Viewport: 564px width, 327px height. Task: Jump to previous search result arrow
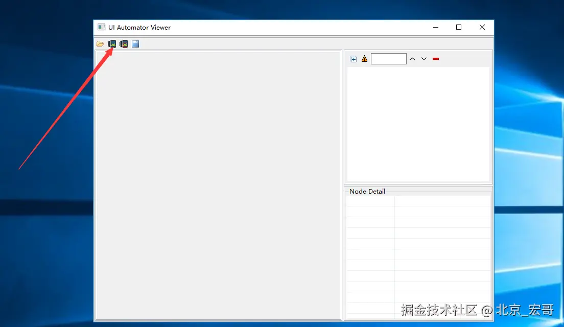pos(412,59)
